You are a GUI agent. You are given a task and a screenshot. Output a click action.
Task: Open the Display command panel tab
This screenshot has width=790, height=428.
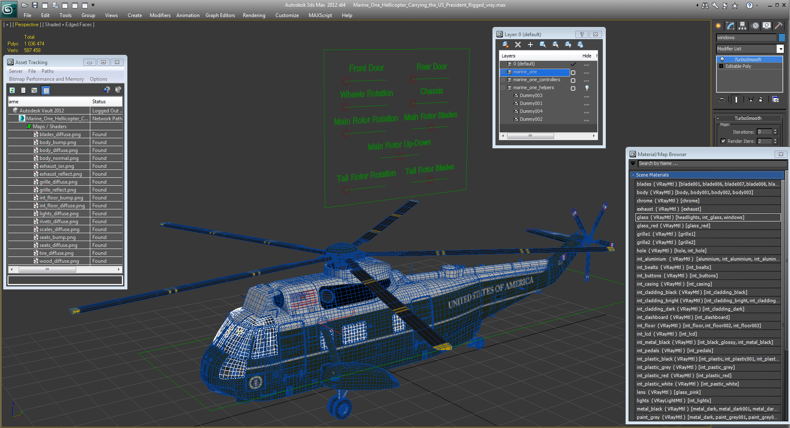tap(767, 26)
